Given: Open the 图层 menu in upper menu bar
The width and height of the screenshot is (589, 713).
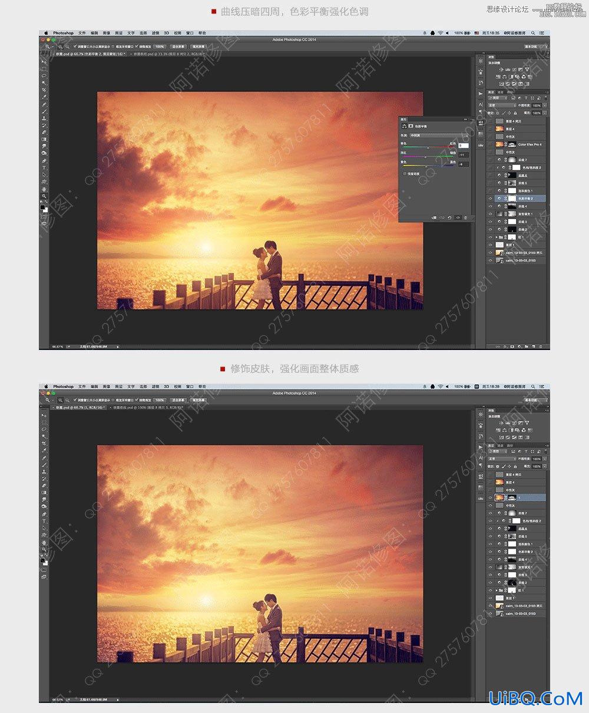Looking at the screenshot, I should (118, 33).
